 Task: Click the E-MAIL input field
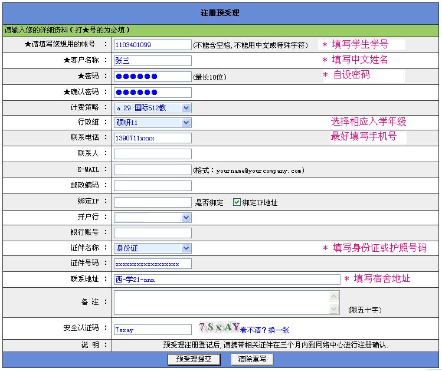(x=152, y=170)
